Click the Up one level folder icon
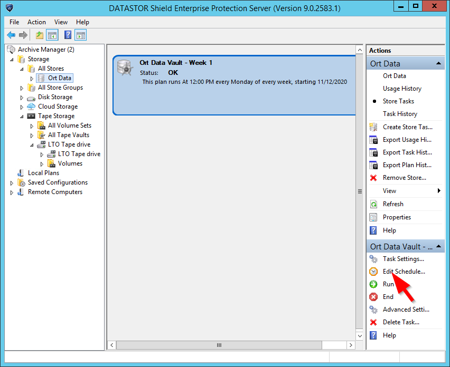450x367 pixels. coord(40,35)
